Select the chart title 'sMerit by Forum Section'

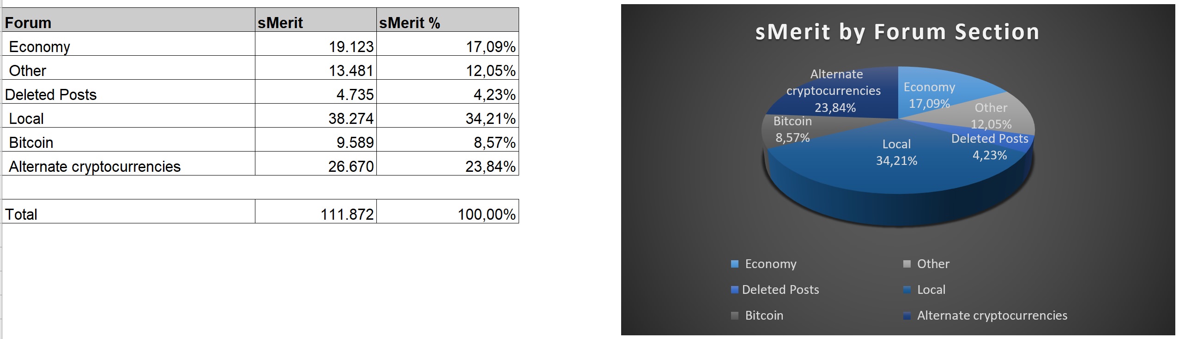[897, 32]
